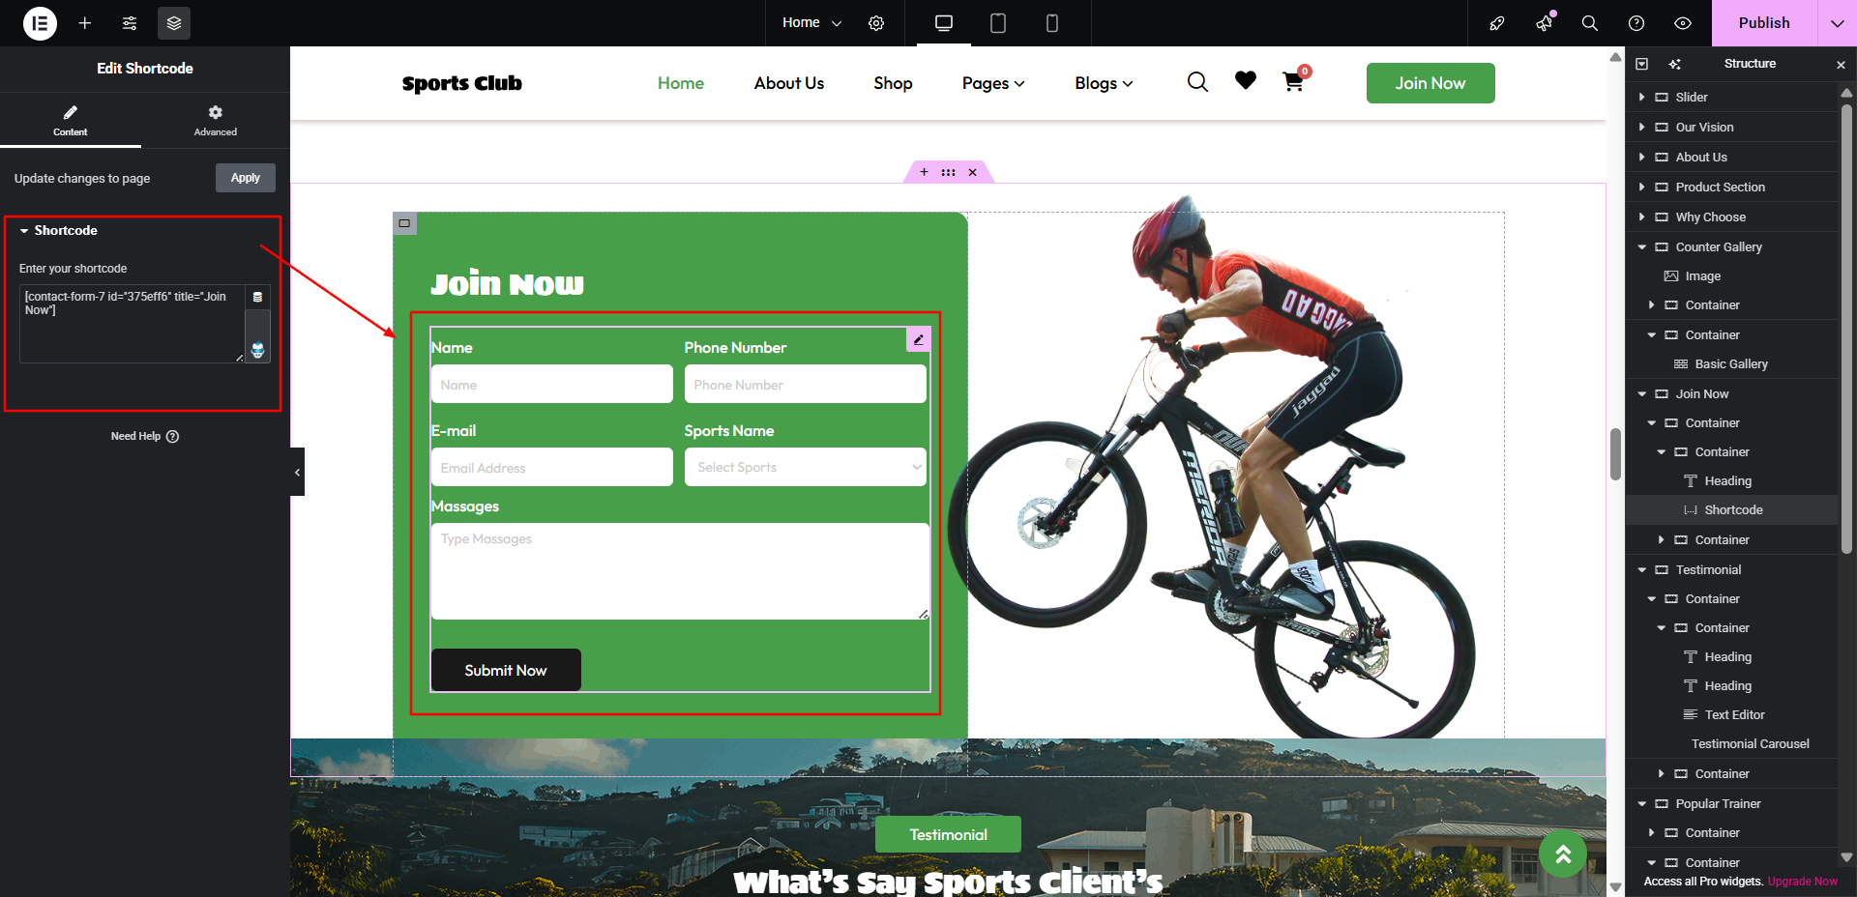Expand the Slider tree item

(1641, 97)
